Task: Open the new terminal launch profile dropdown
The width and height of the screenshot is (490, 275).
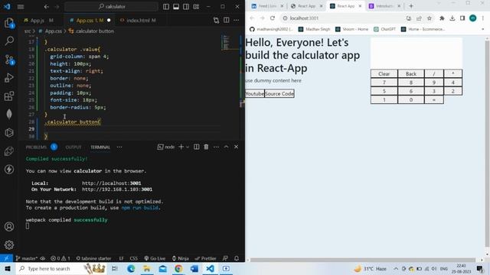Action: click(x=188, y=147)
